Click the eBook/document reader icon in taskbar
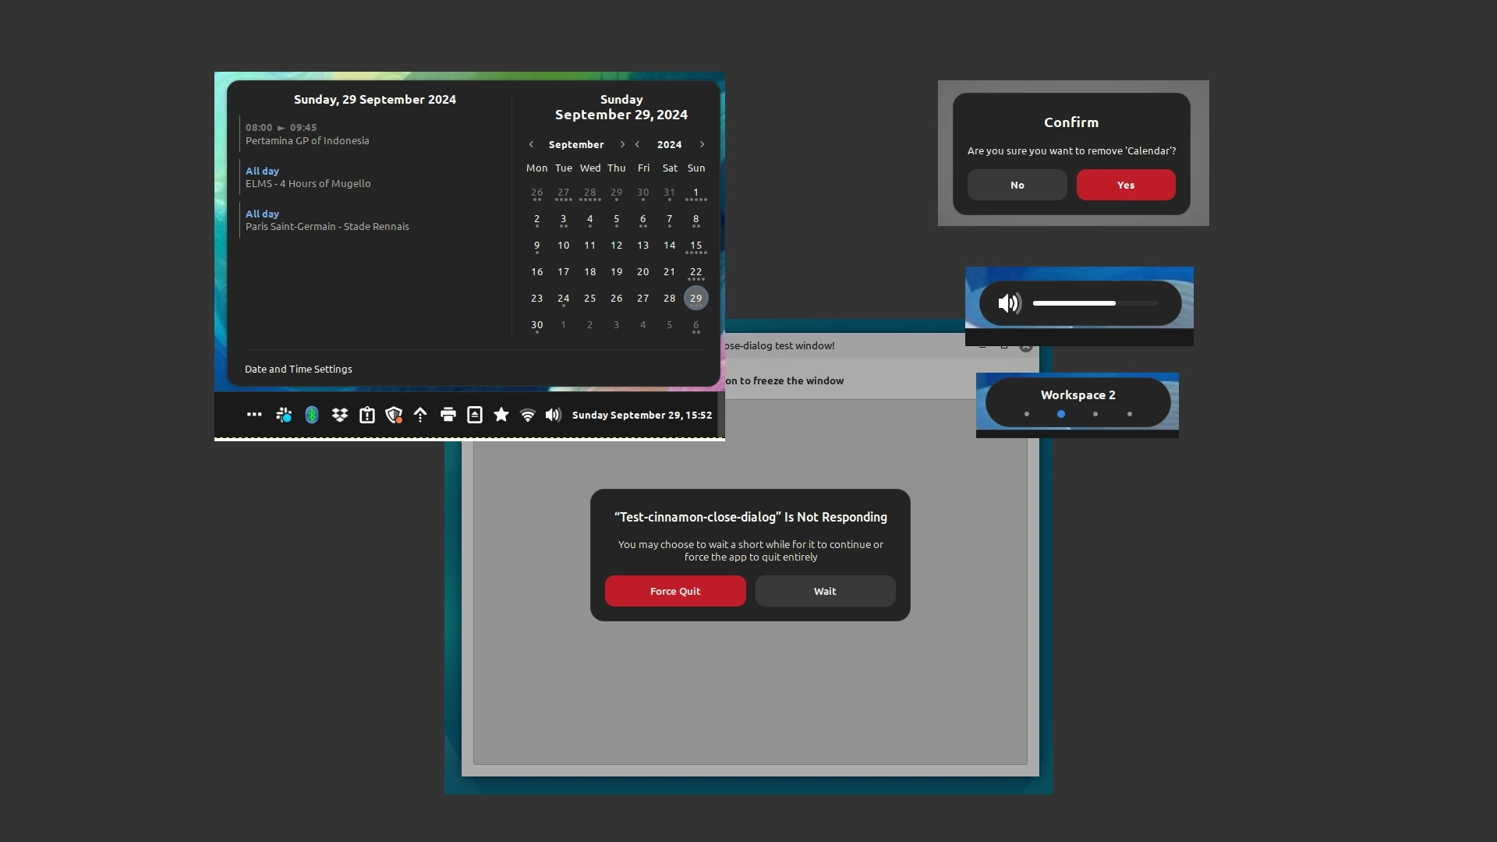Viewport: 1497px width, 842px height. [474, 414]
